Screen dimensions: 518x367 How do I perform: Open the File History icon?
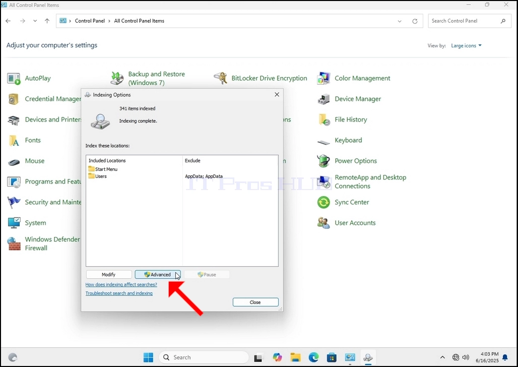(323, 119)
